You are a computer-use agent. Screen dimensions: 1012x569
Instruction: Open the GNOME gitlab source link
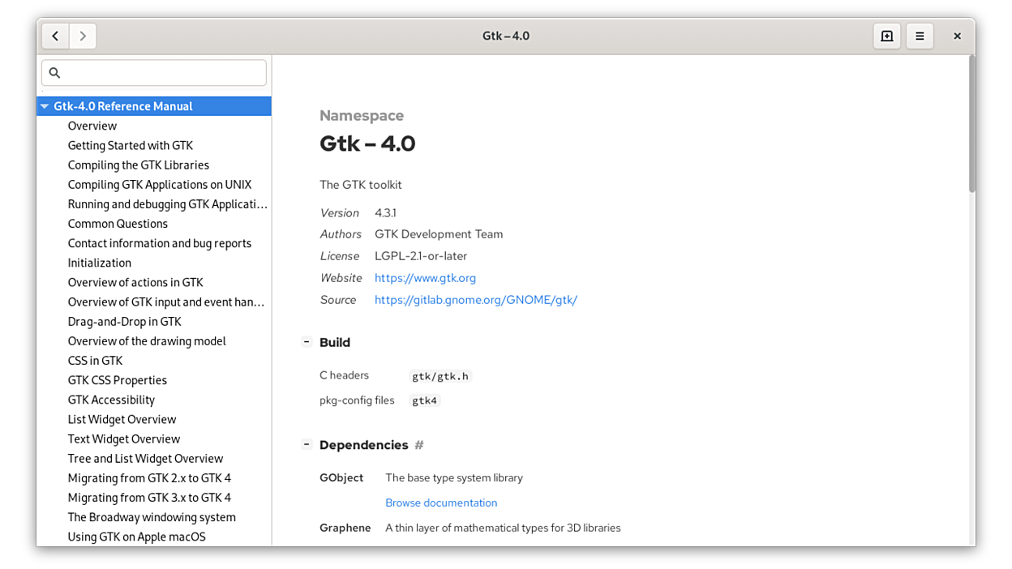coord(475,300)
